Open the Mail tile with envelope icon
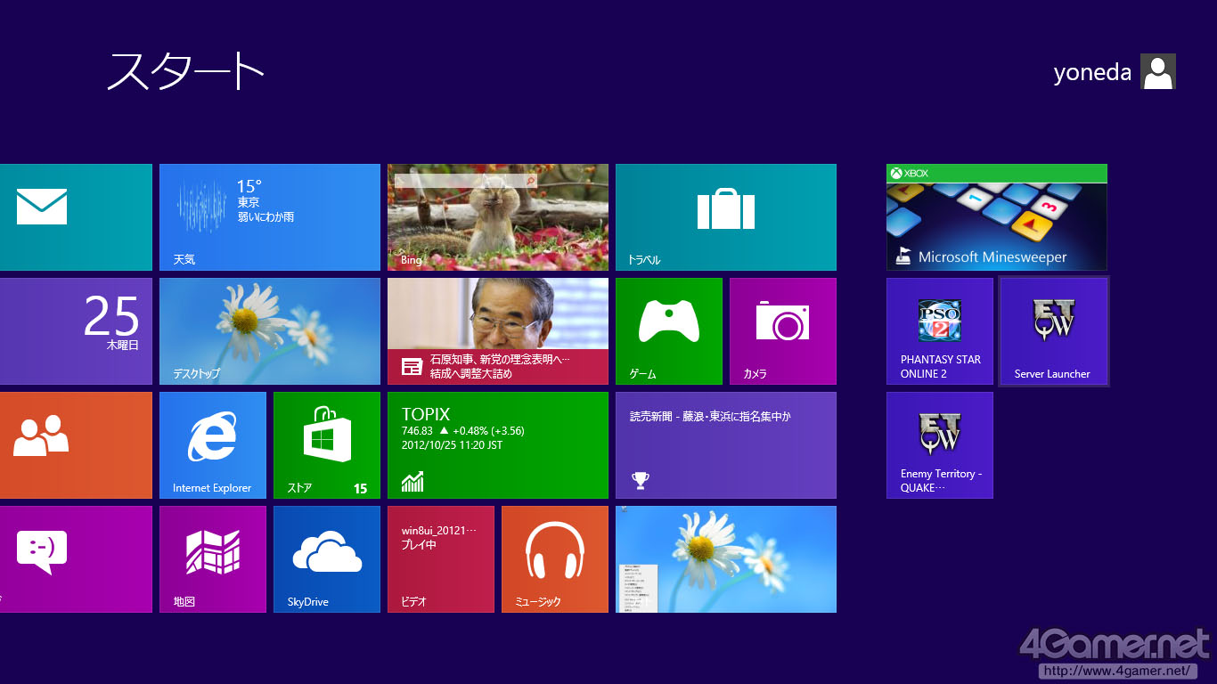1217x684 pixels. 76,217
